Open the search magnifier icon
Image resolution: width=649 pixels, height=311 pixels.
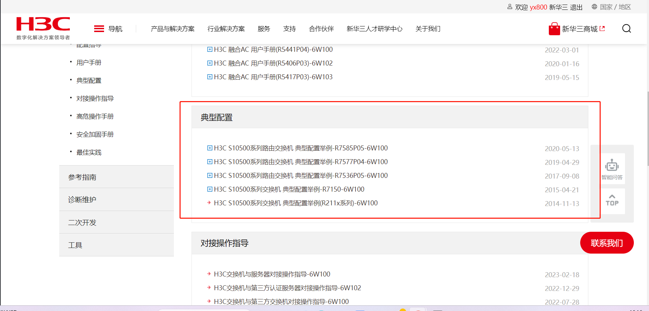pos(626,29)
